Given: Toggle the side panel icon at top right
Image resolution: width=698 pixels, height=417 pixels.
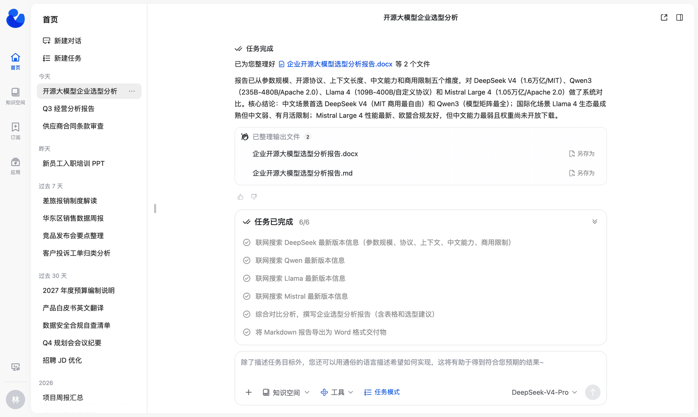Looking at the screenshot, I should (679, 17).
